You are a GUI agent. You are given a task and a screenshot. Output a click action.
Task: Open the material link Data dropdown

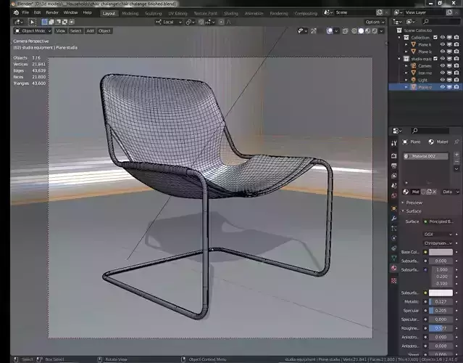tap(451, 192)
